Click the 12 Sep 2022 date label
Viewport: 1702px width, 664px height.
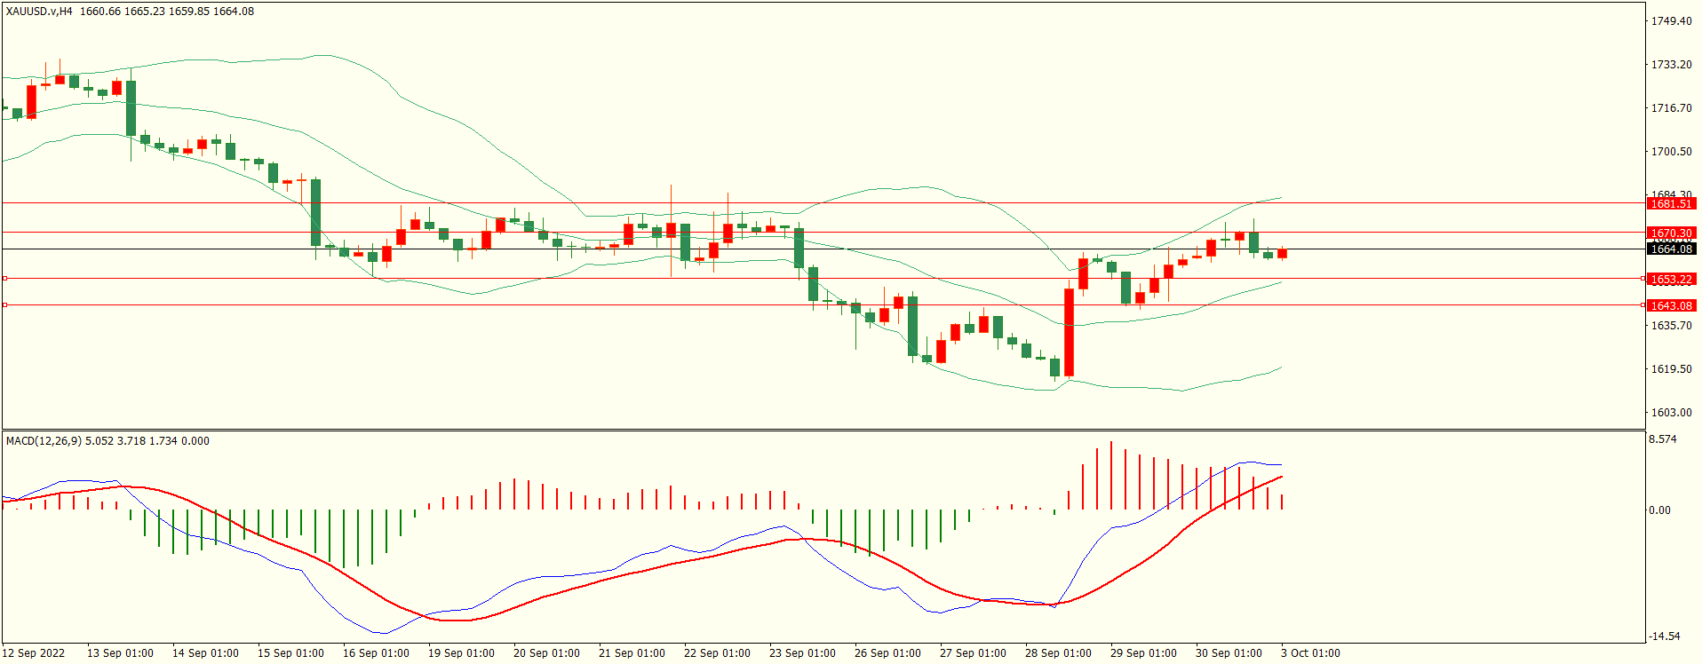(34, 653)
